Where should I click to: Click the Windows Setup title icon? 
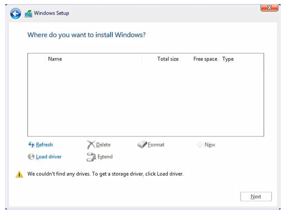click(x=28, y=14)
